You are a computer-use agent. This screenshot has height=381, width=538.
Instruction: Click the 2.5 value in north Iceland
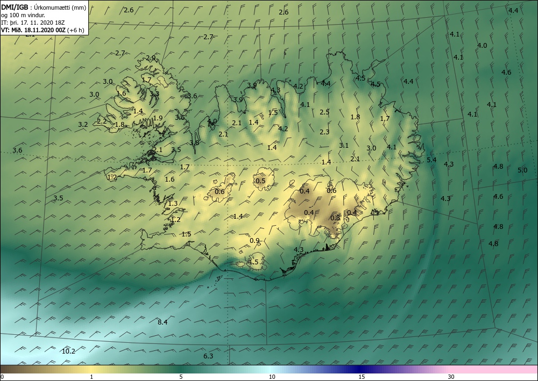click(324, 112)
